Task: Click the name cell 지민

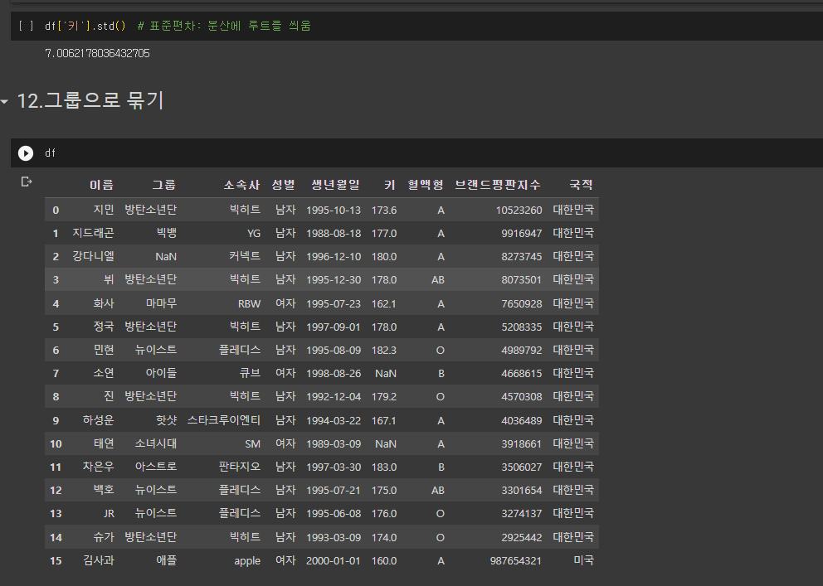Action: tap(104, 210)
